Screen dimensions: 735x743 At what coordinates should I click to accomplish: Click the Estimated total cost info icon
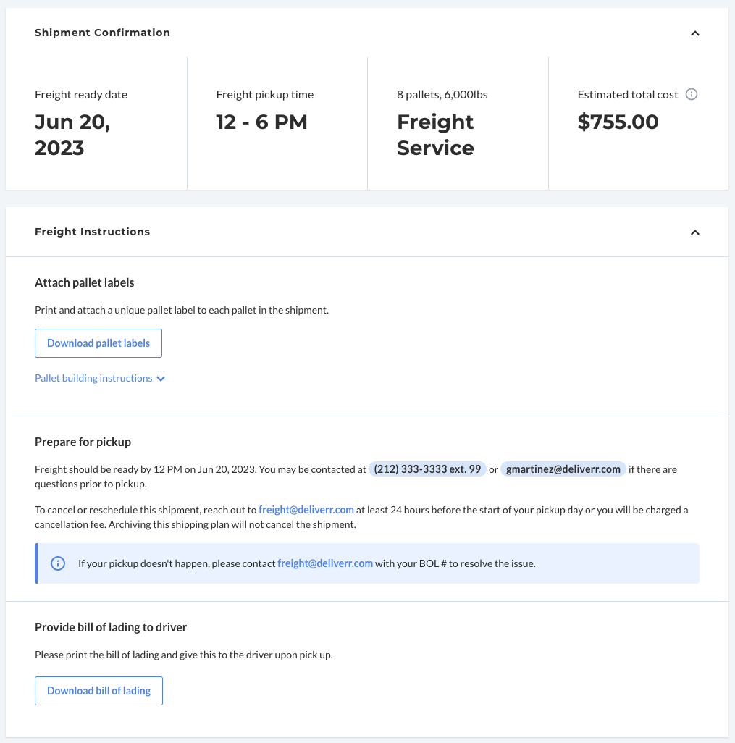coord(692,94)
